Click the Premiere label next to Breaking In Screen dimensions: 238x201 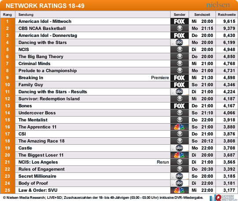[x=160, y=78]
